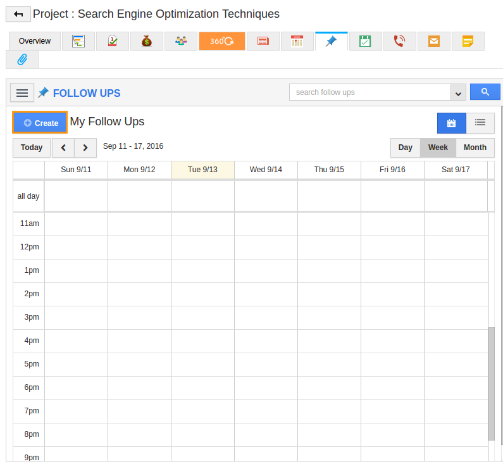Switch to list view toggle

pyautogui.click(x=480, y=123)
